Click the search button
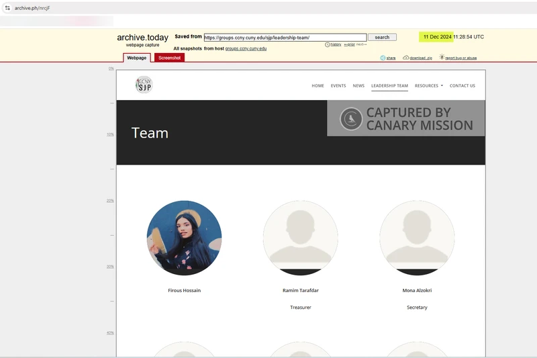The width and height of the screenshot is (537, 358). click(x=382, y=37)
